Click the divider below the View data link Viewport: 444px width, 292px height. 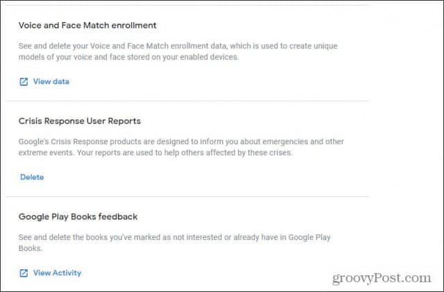[x=187, y=101]
